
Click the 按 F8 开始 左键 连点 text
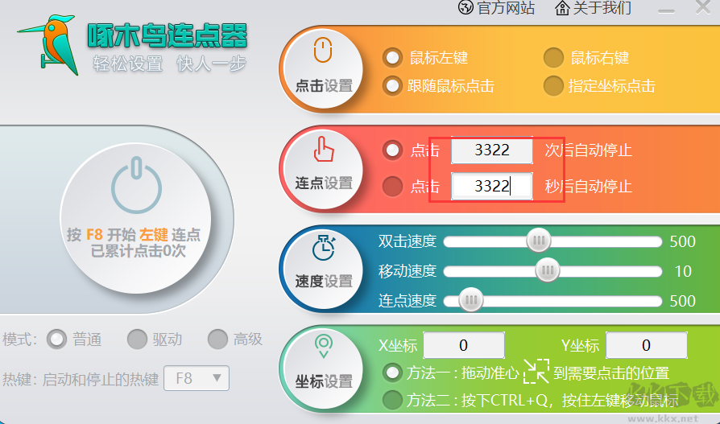pyautogui.click(x=134, y=234)
